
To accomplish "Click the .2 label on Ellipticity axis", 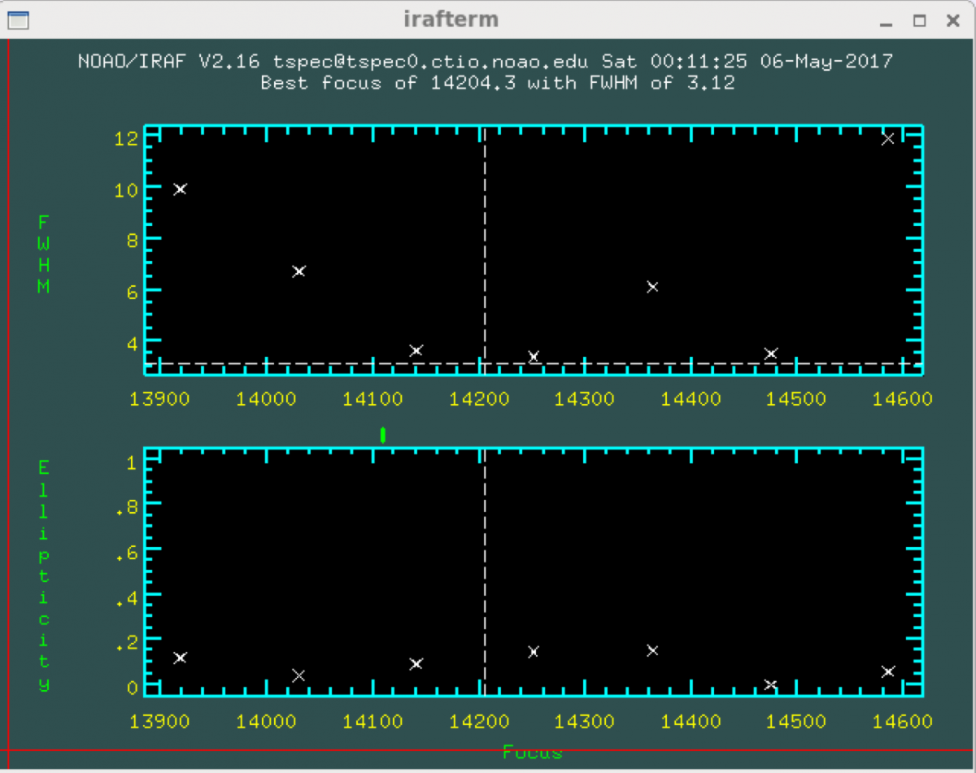I will click(126, 643).
